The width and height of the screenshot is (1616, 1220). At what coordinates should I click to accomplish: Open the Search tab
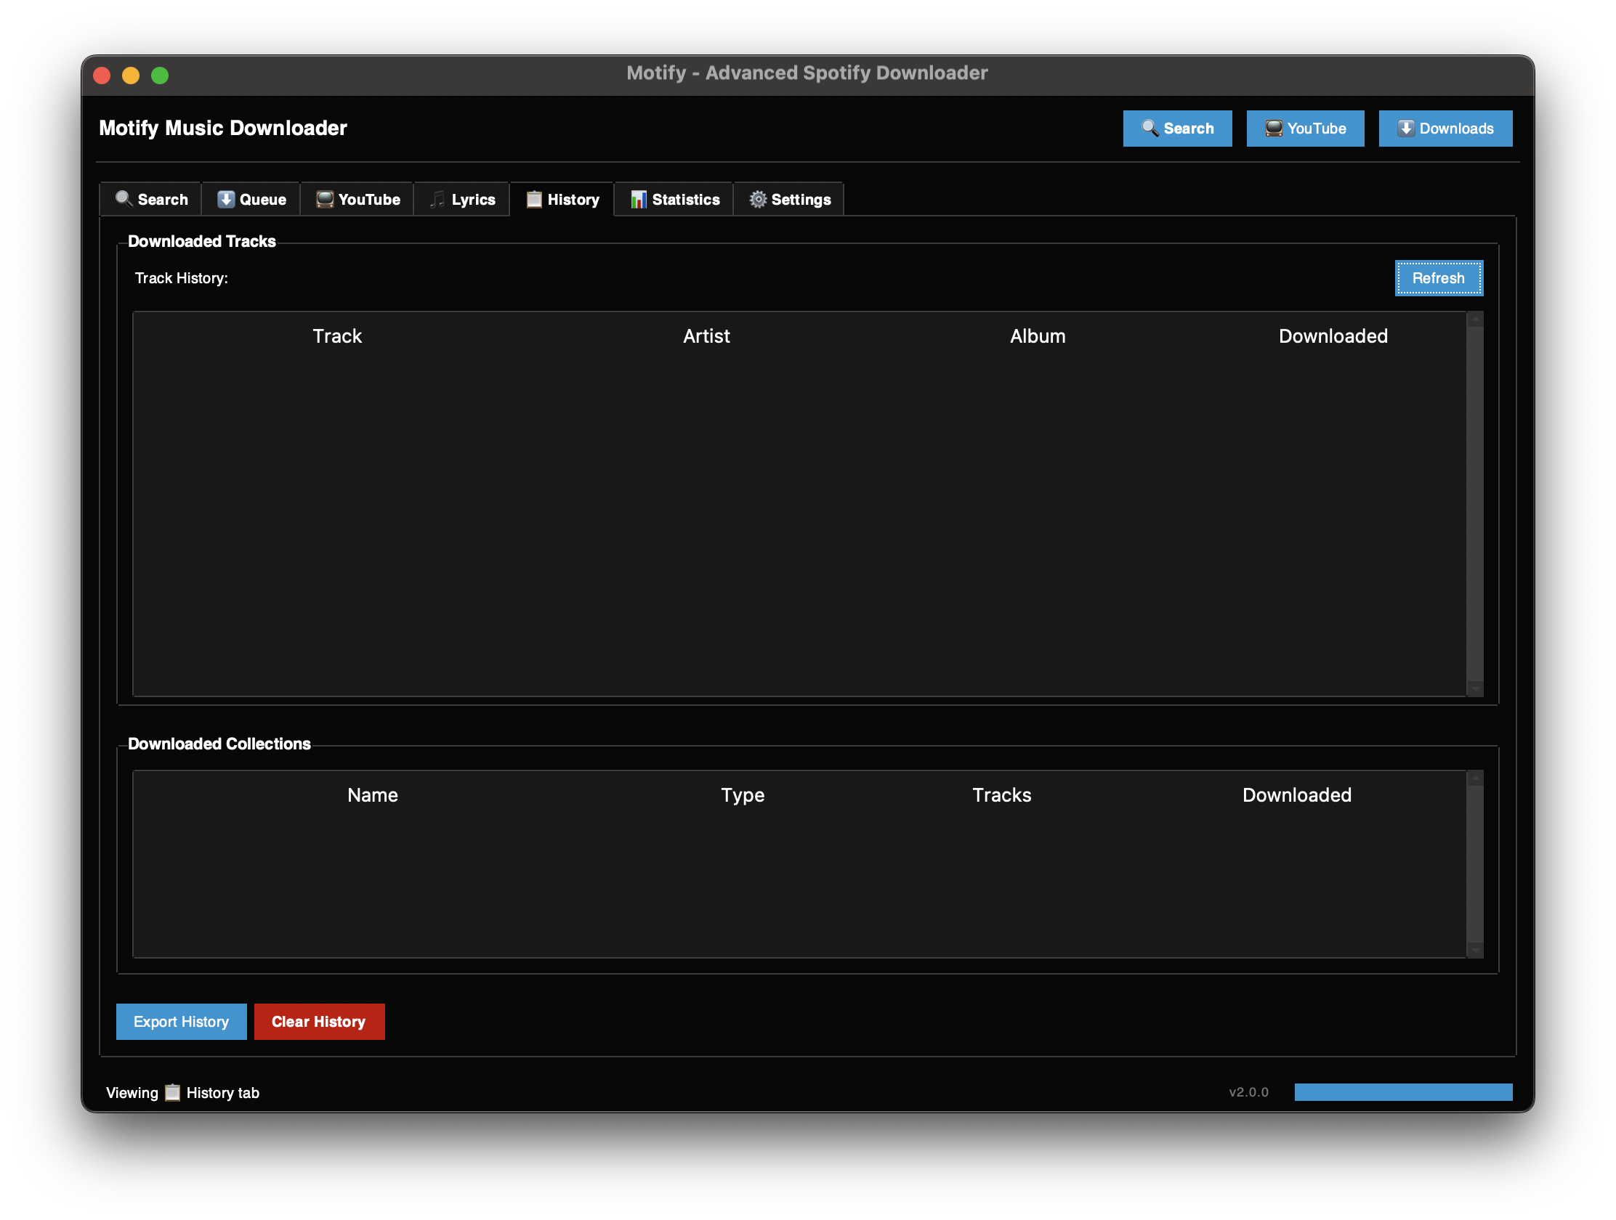pyautogui.click(x=150, y=199)
